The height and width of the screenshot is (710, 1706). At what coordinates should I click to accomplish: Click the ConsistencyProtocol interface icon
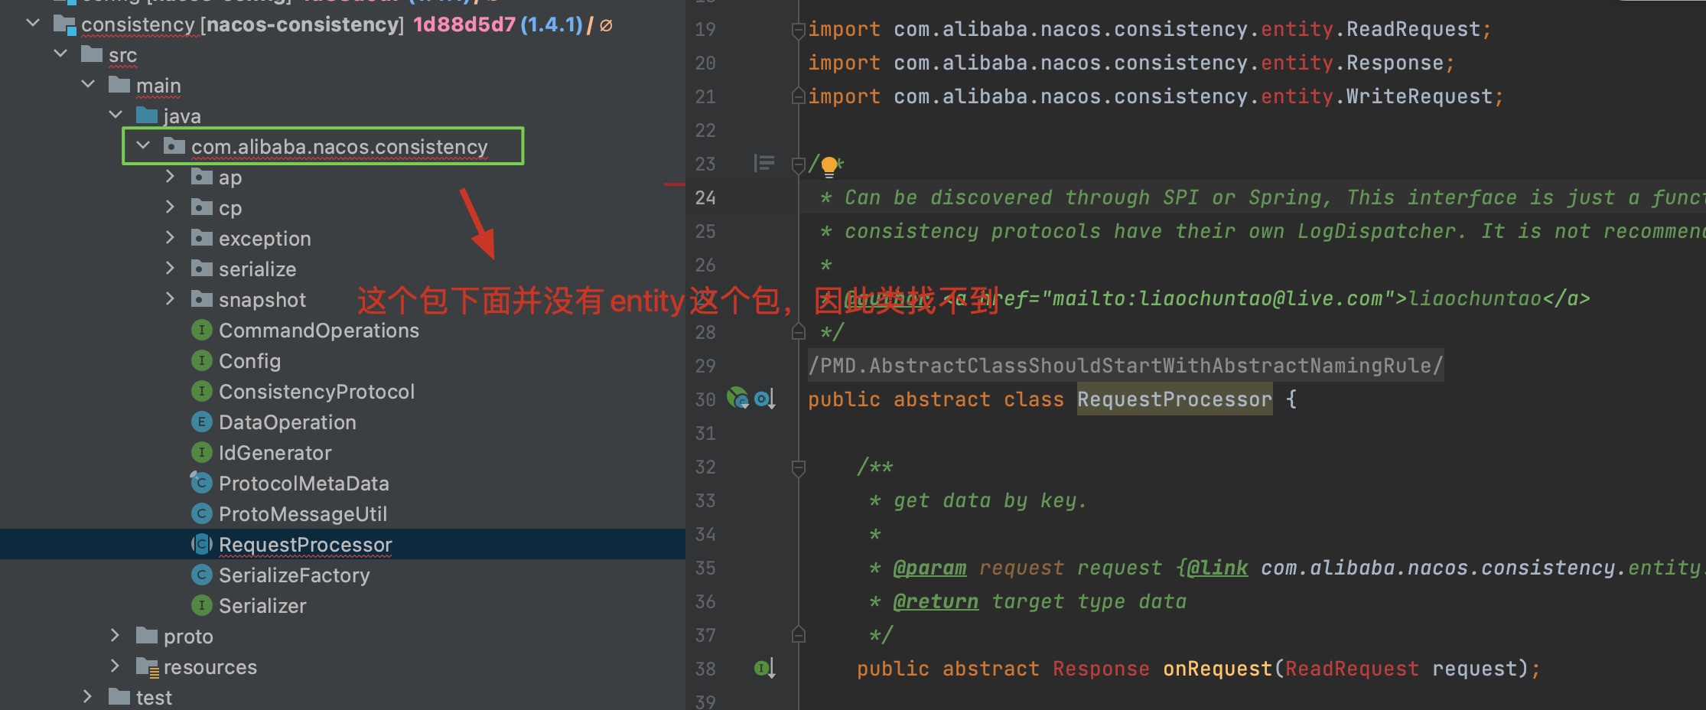pyautogui.click(x=201, y=391)
